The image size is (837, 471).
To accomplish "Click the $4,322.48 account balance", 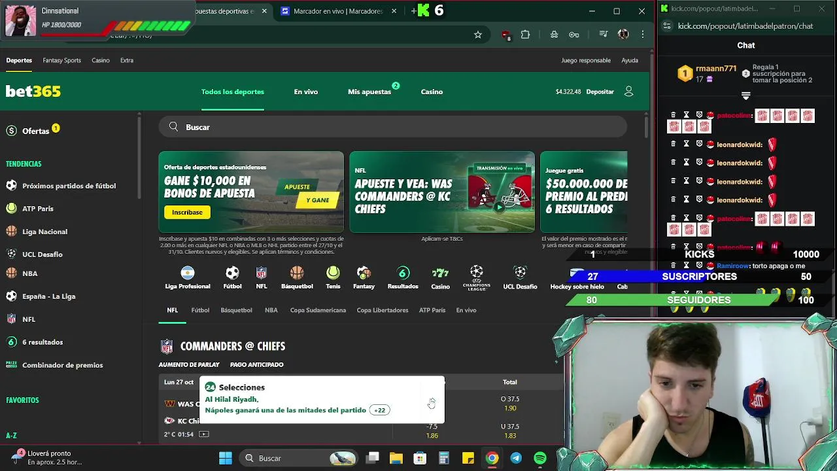I will 568,92.
